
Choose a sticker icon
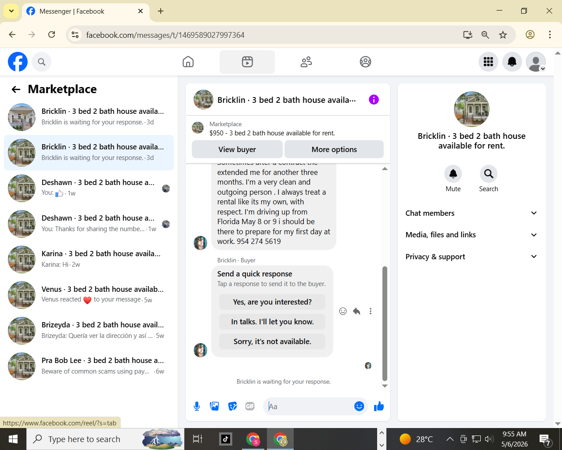(233, 406)
